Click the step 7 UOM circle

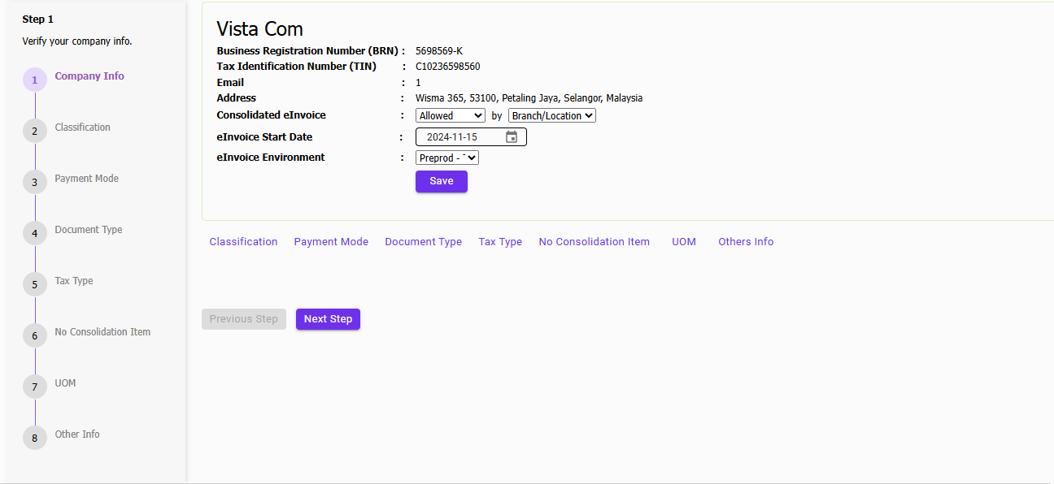pos(34,387)
